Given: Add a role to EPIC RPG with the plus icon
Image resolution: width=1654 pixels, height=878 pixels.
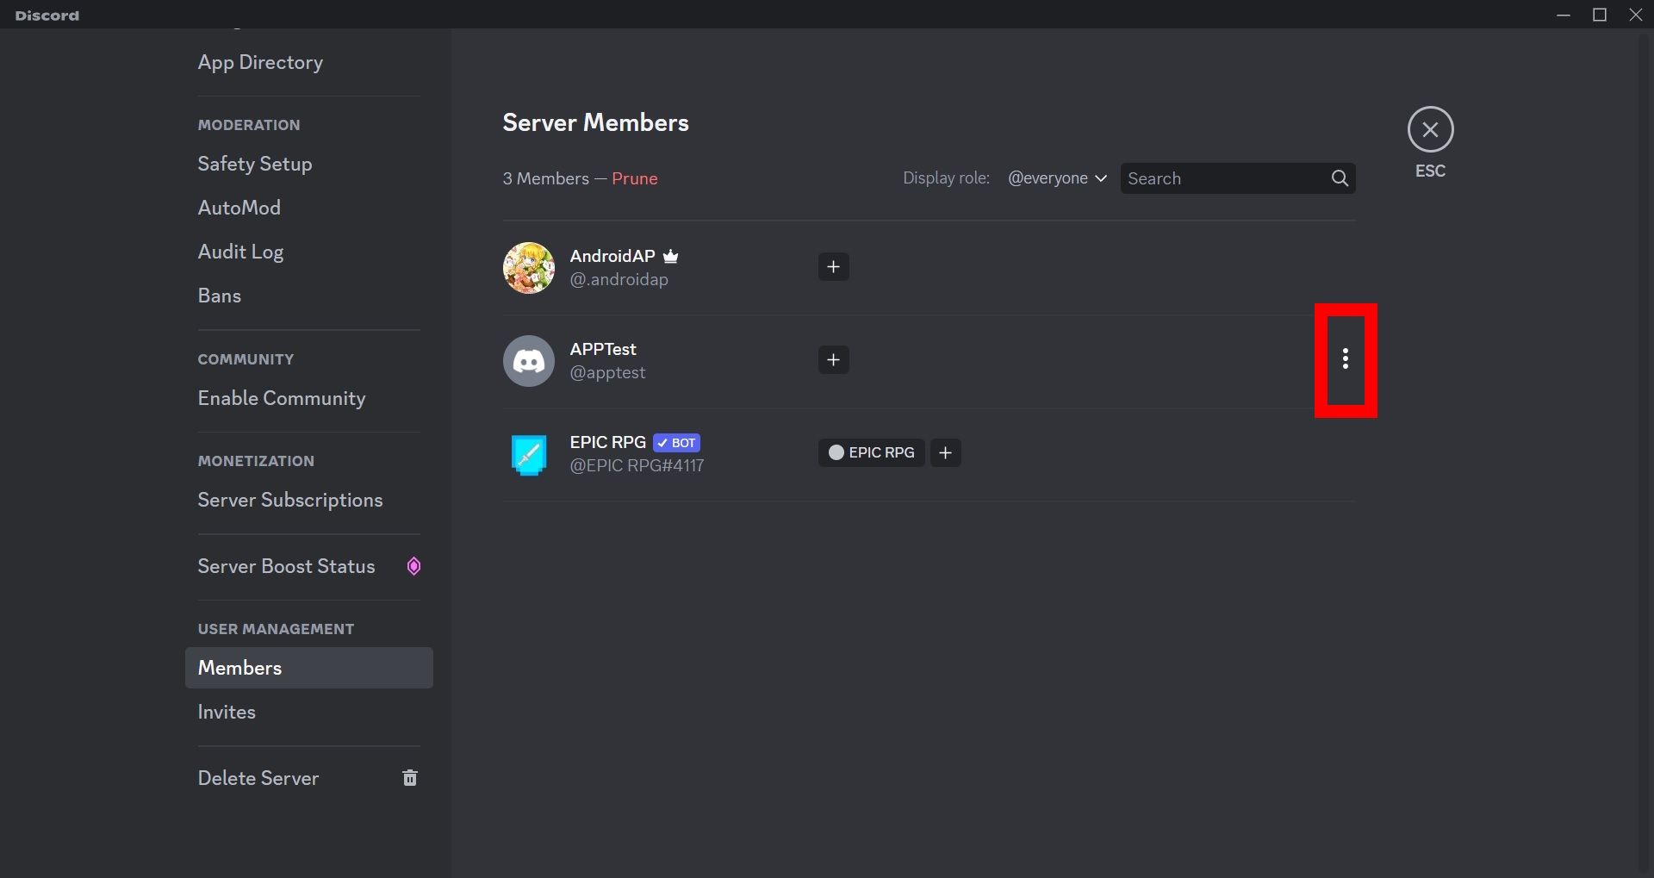Looking at the screenshot, I should (945, 452).
